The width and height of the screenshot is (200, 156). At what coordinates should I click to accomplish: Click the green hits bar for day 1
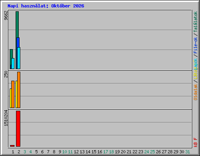click(11, 53)
